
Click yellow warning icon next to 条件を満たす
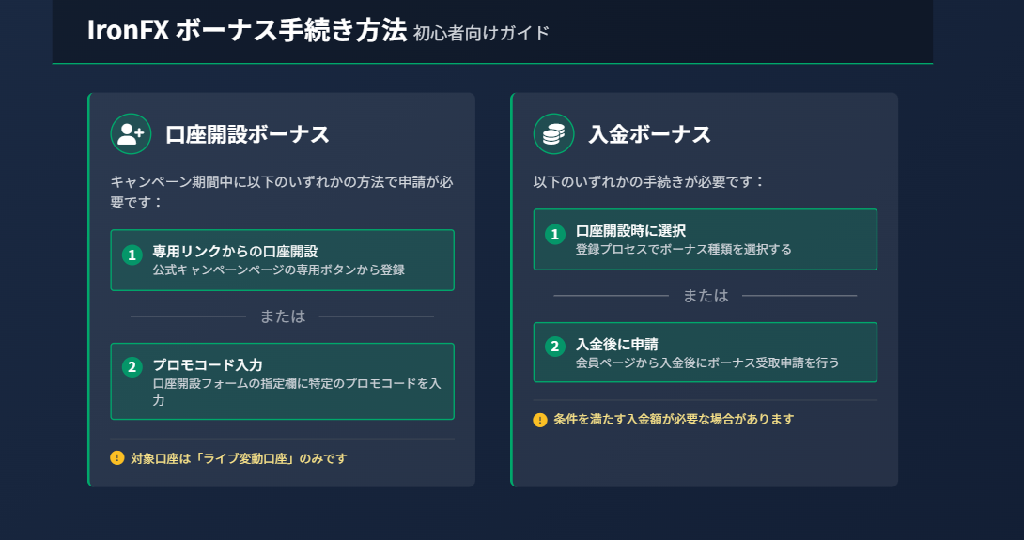(540, 419)
